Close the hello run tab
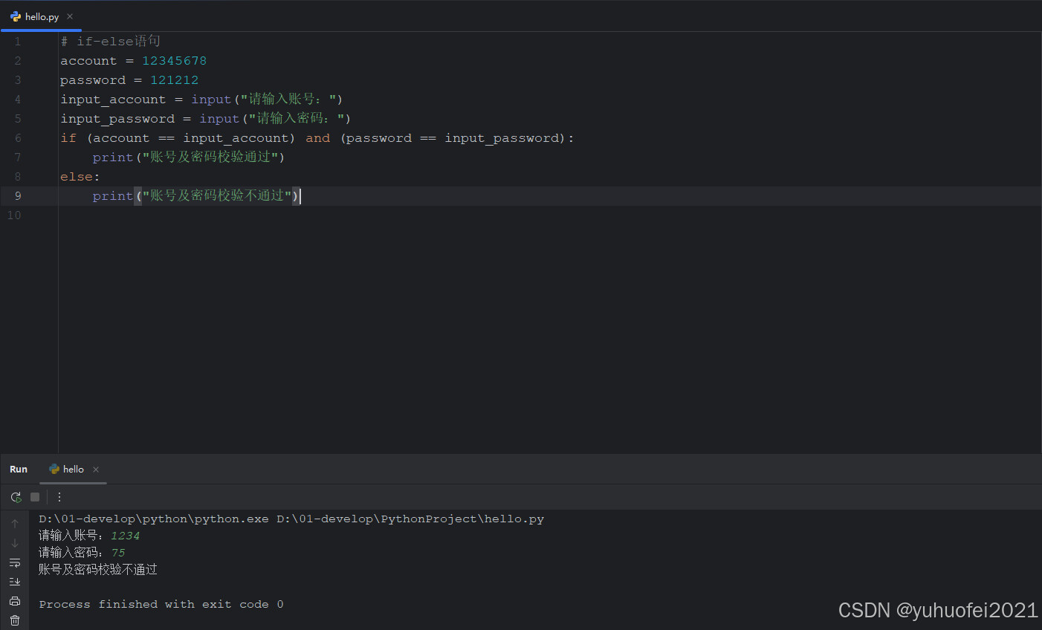Image resolution: width=1042 pixels, height=630 pixels. (x=96, y=470)
